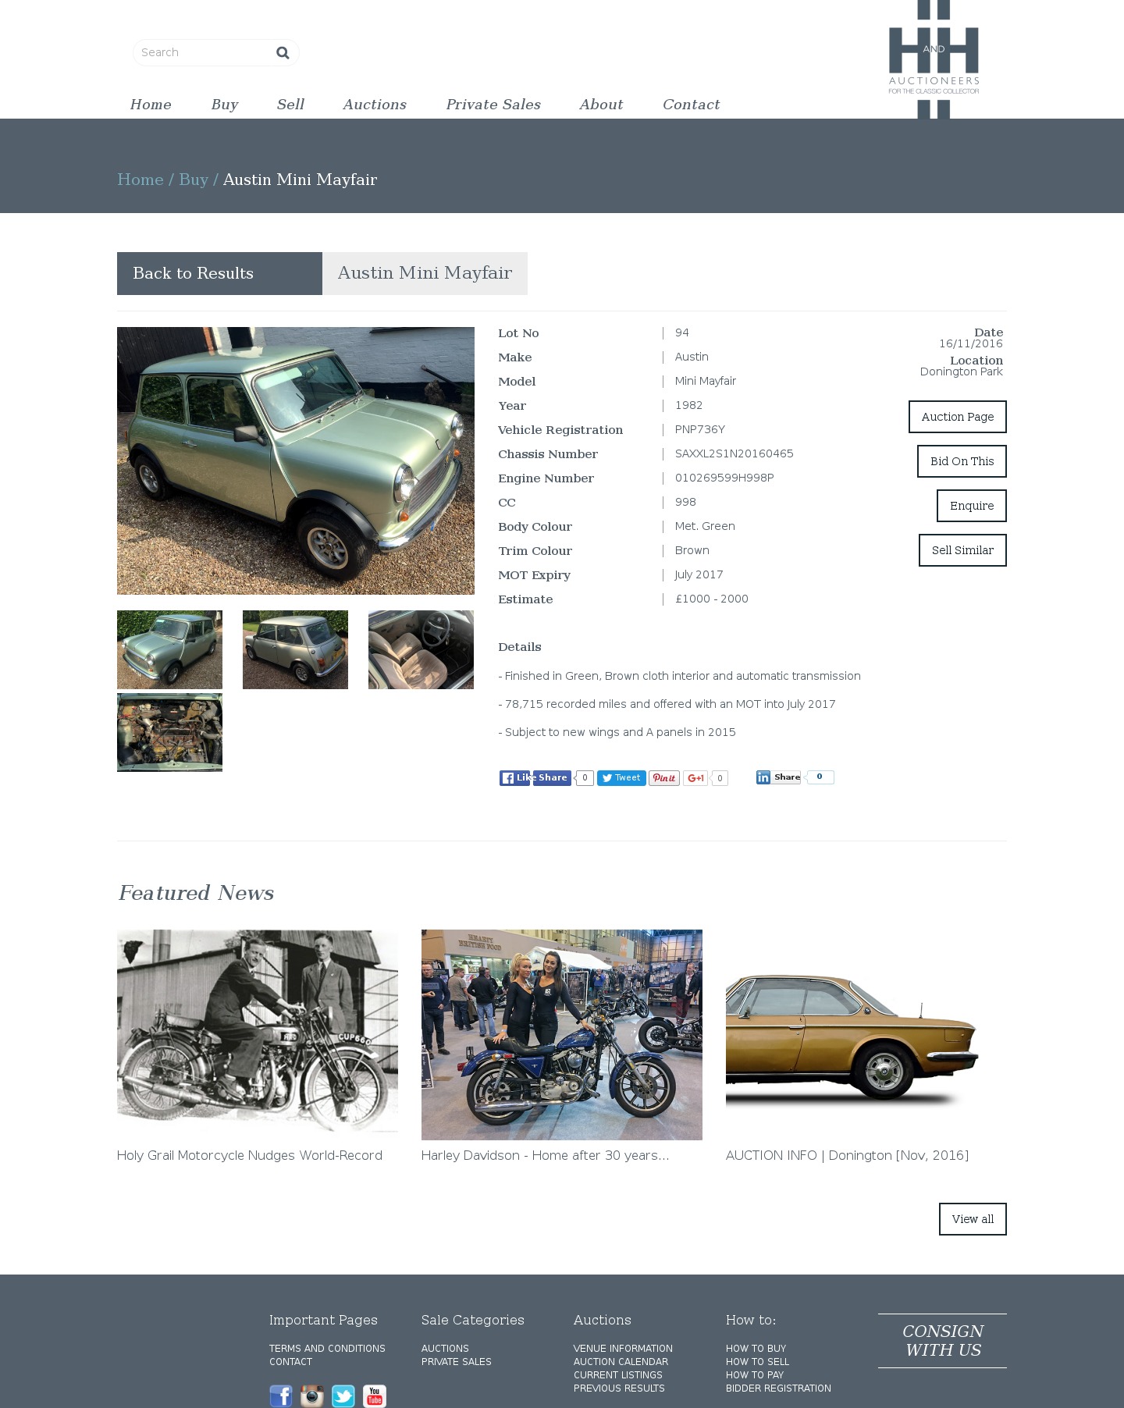Image resolution: width=1124 pixels, height=1408 pixels.
Task: Click the Facebook Like button
Action: tap(515, 777)
